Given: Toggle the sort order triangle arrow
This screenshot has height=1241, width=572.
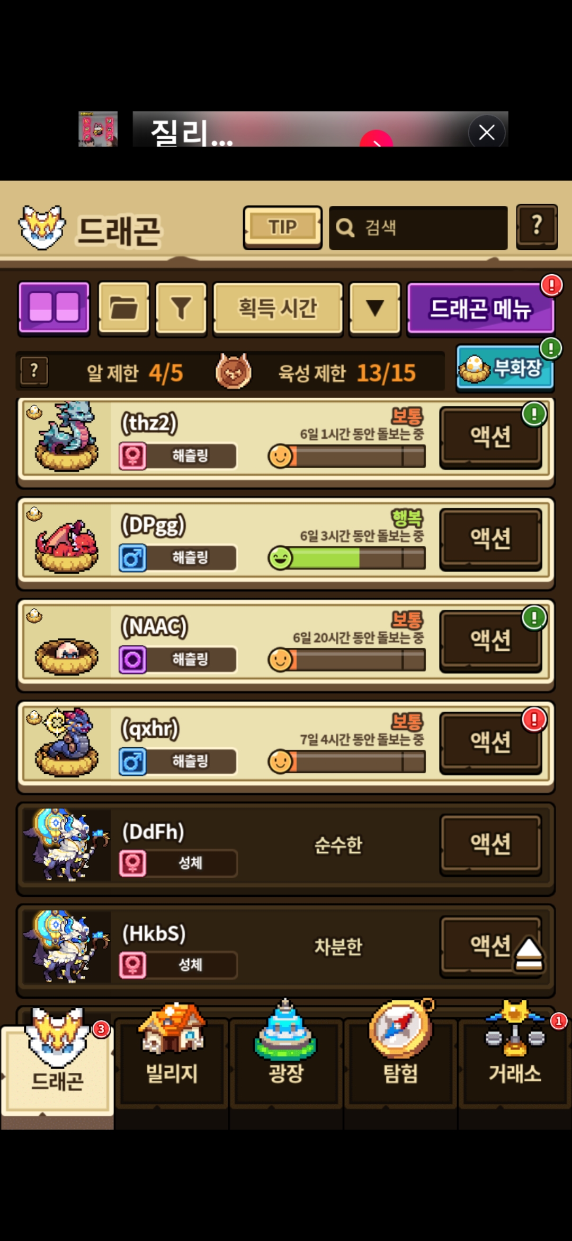Looking at the screenshot, I should pyautogui.click(x=375, y=309).
